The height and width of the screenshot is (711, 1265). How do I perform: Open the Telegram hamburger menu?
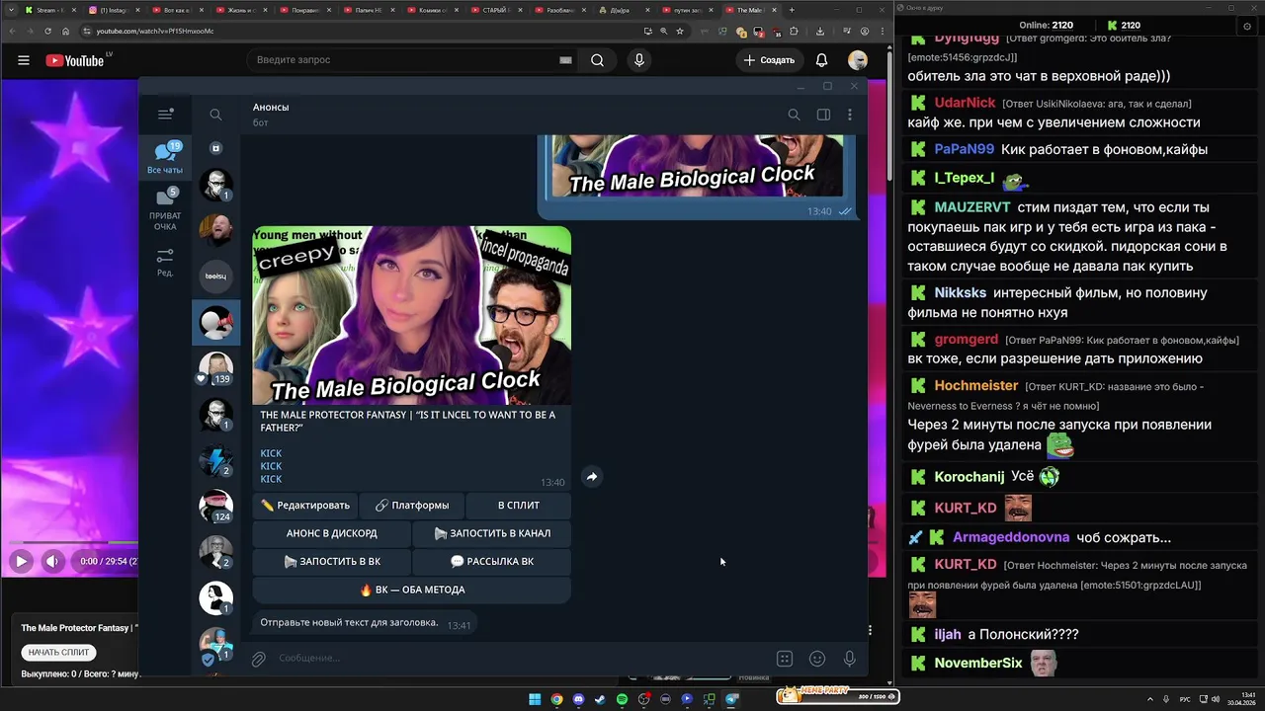click(x=165, y=115)
